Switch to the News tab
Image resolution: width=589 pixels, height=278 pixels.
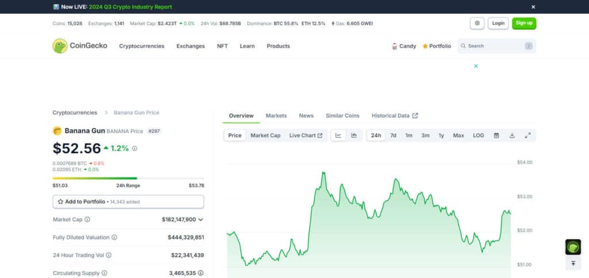306,115
